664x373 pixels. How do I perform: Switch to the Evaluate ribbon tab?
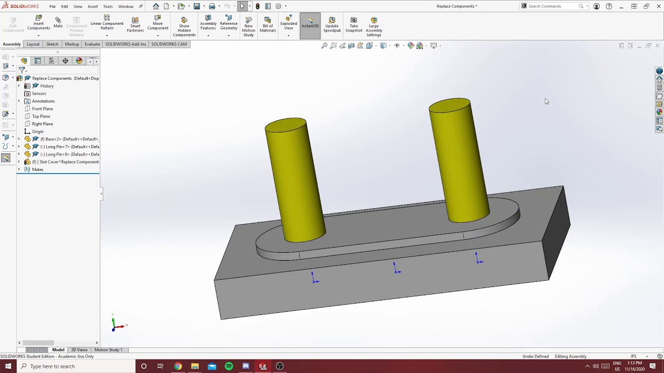(92, 44)
